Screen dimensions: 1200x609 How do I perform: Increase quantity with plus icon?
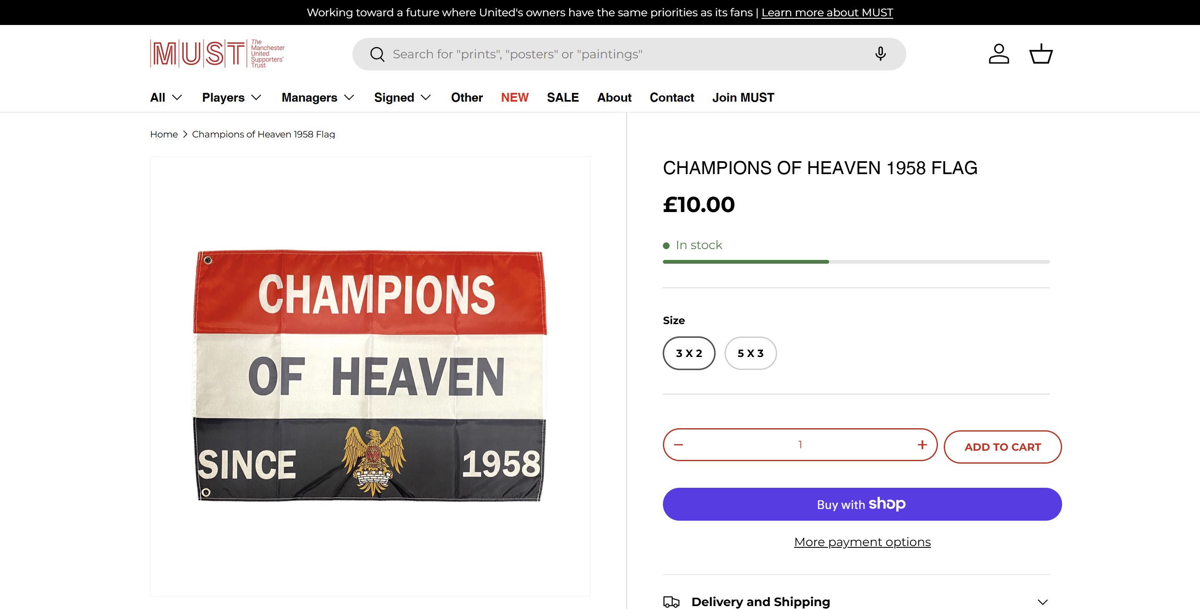(x=922, y=444)
